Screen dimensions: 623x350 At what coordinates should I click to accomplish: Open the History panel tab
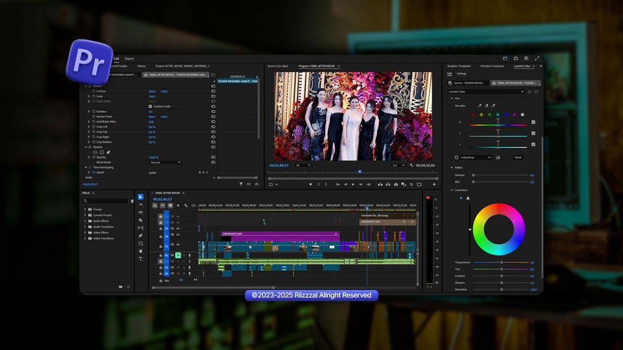coord(141,66)
